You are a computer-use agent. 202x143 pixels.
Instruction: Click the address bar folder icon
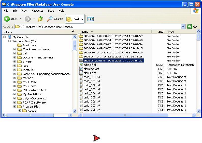(17, 27)
